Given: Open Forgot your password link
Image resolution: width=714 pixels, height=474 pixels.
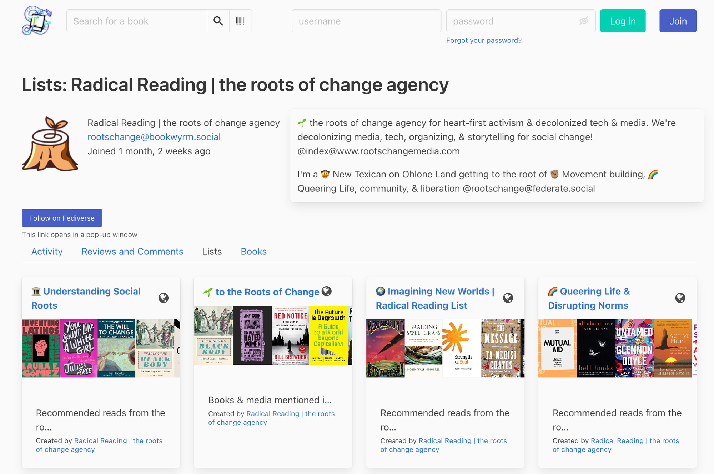Looking at the screenshot, I should [x=483, y=40].
